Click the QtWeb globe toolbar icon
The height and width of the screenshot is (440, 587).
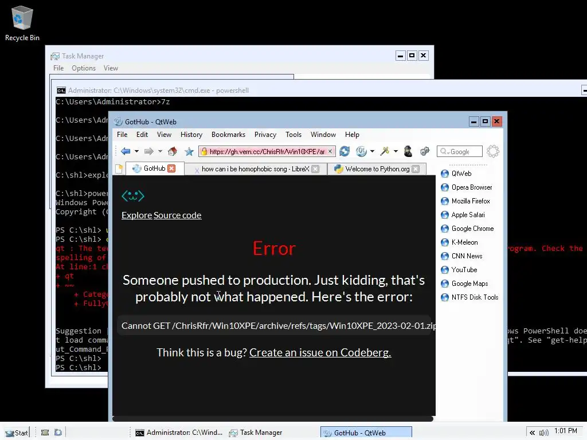(361, 151)
